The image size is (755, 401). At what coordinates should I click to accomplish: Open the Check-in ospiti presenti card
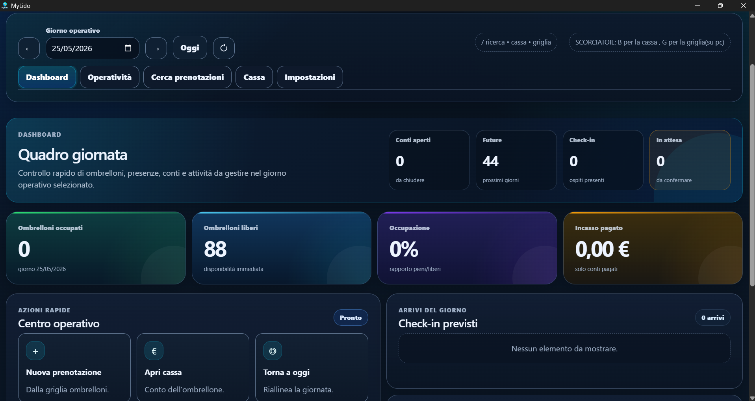pos(603,160)
